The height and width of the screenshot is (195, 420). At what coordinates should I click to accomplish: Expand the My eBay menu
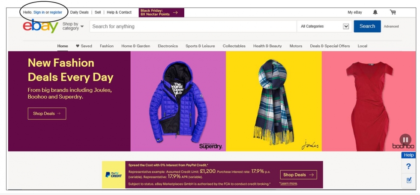click(355, 12)
